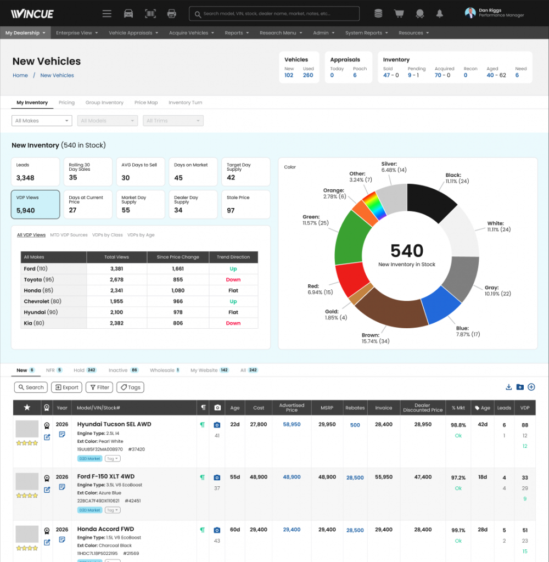Screen dimensions: 549x562
Task: Click the printer icon in the header
Action: pos(171,14)
